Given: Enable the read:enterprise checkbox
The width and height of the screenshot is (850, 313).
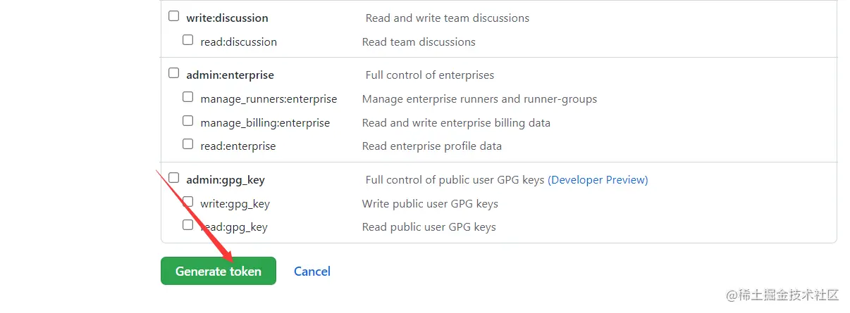Looking at the screenshot, I should [x=188, y=144].
